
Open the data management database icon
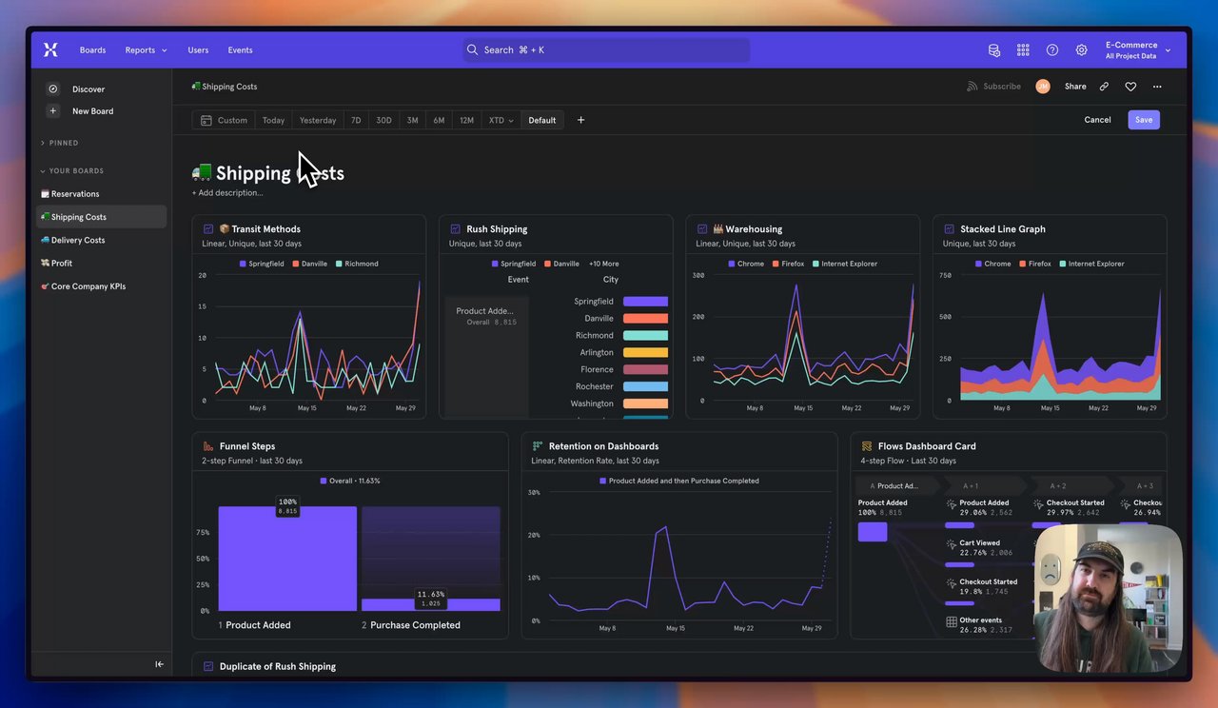pos(994,49)
